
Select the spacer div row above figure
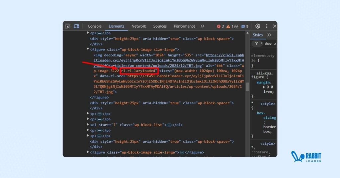(x=162, y=39)
